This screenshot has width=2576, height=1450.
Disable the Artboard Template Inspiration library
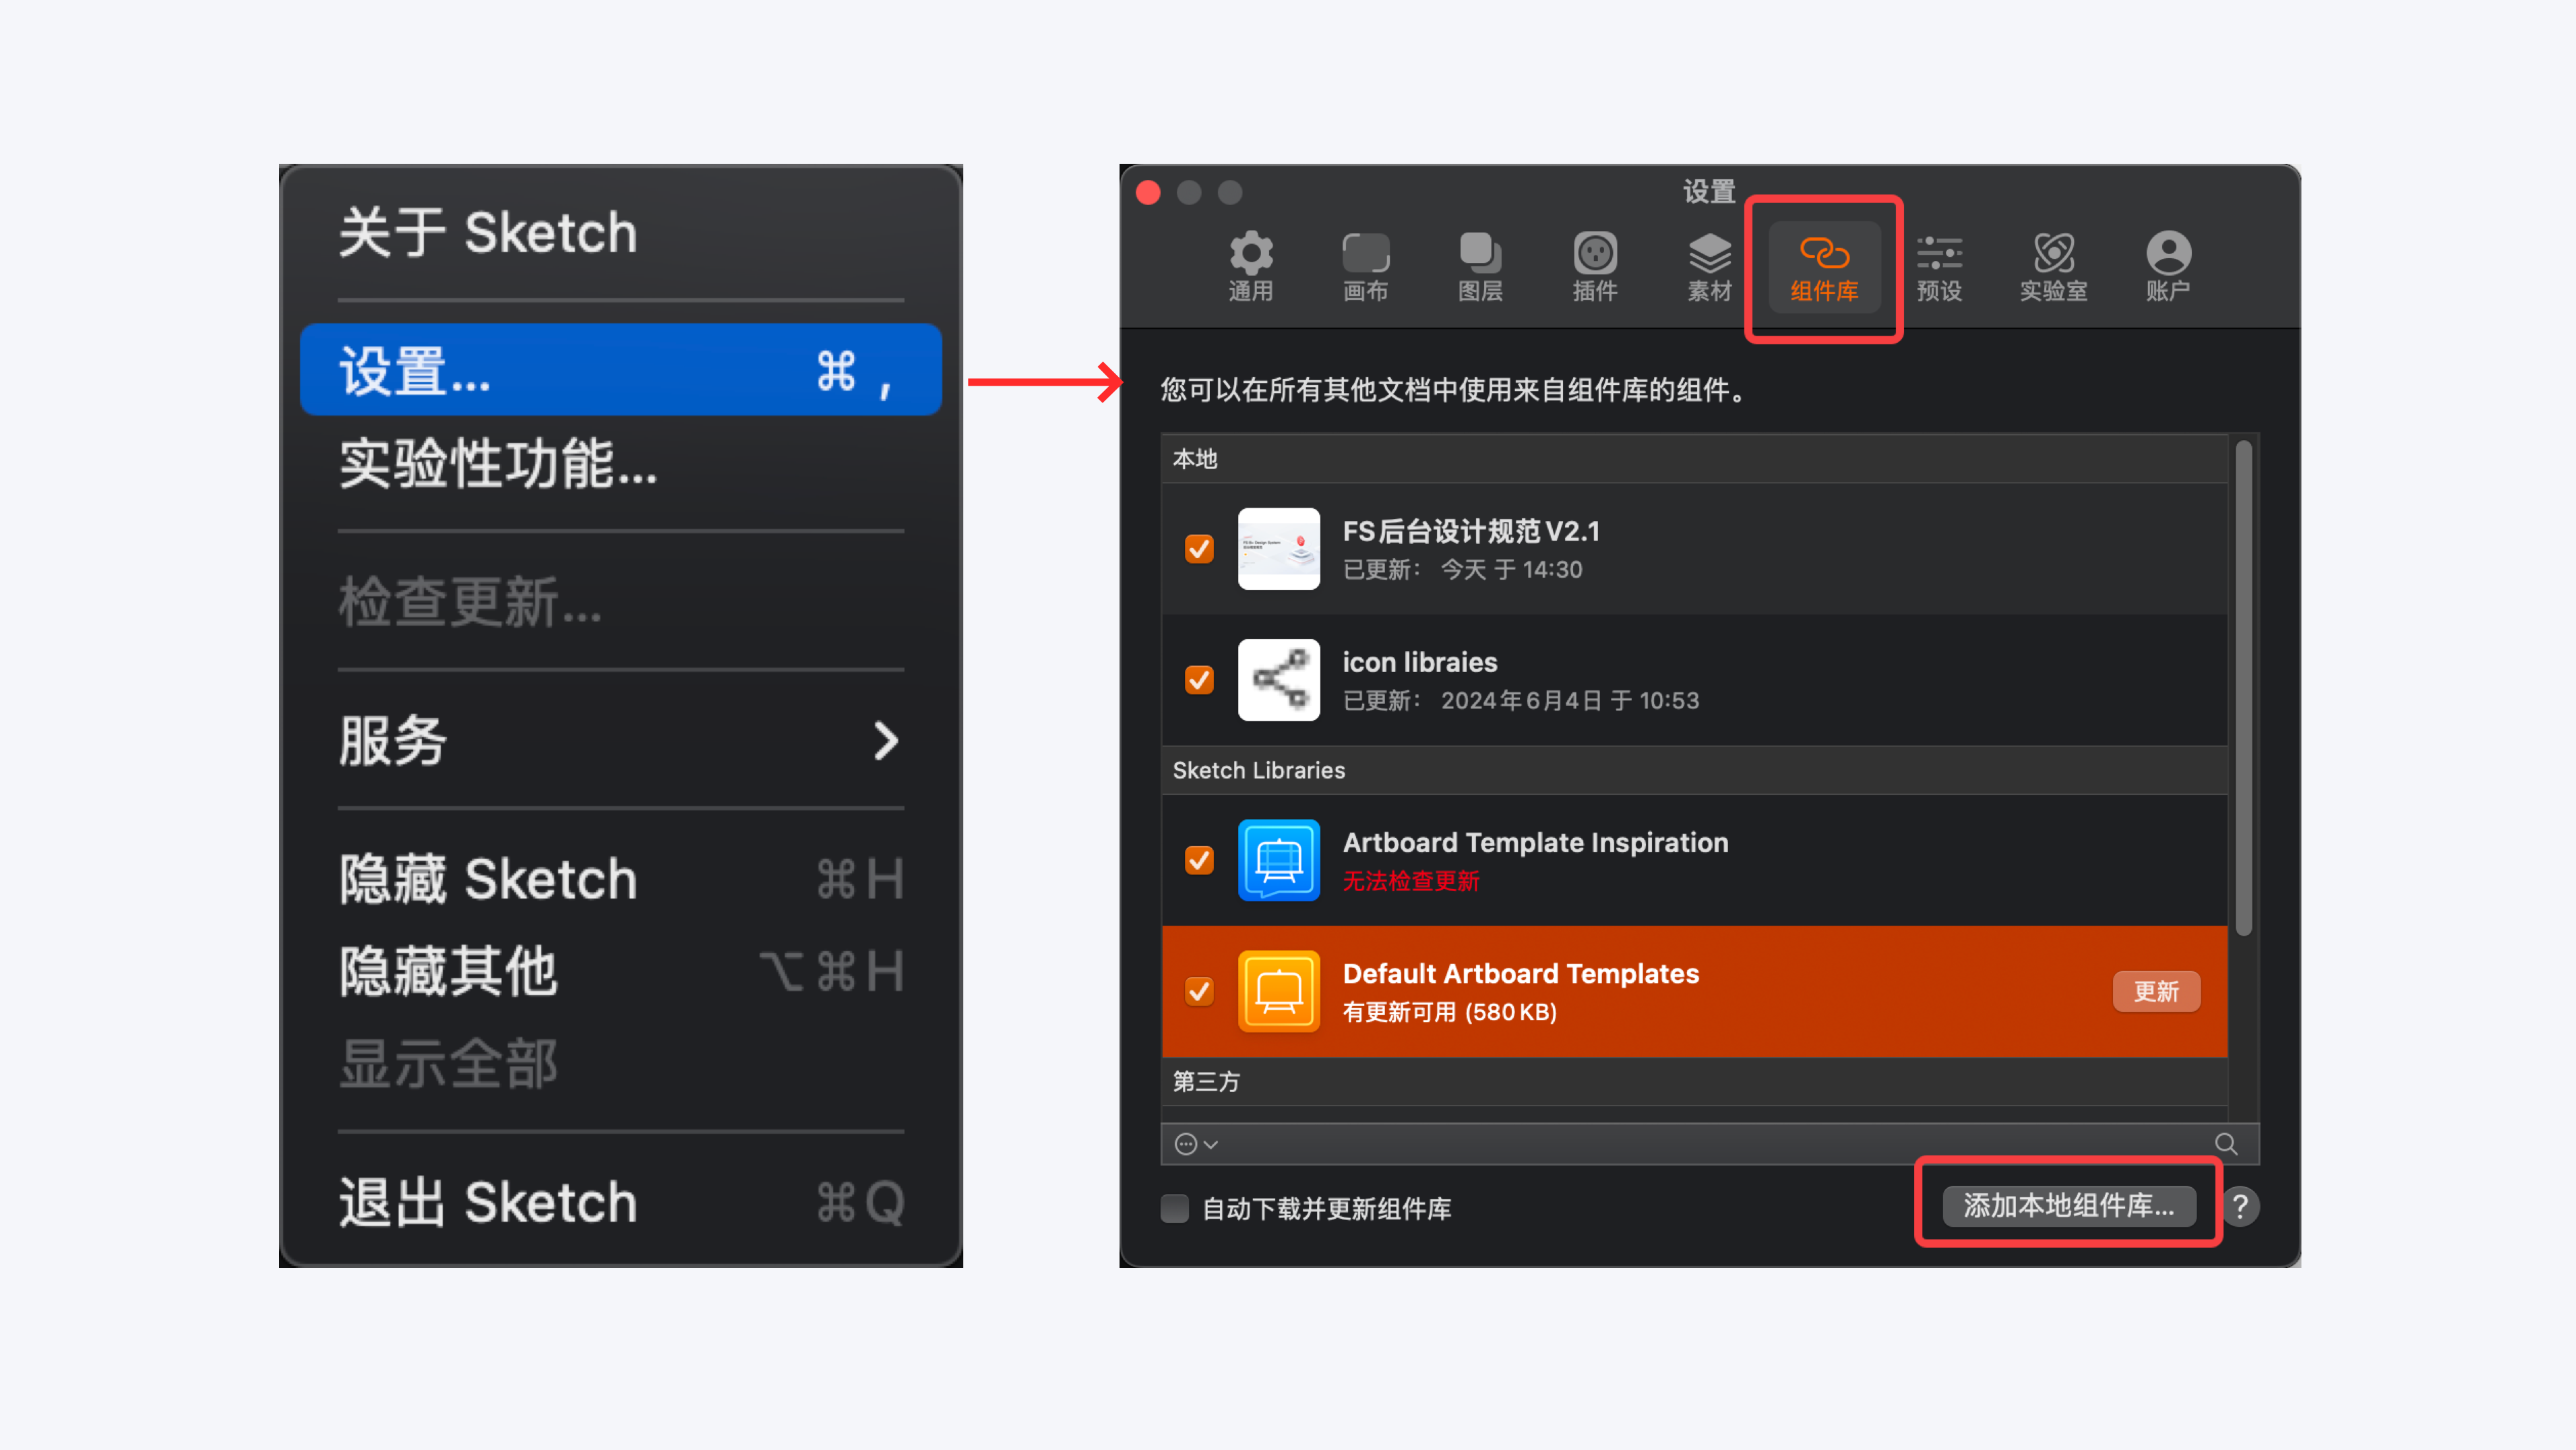[x=1199, y=860]
